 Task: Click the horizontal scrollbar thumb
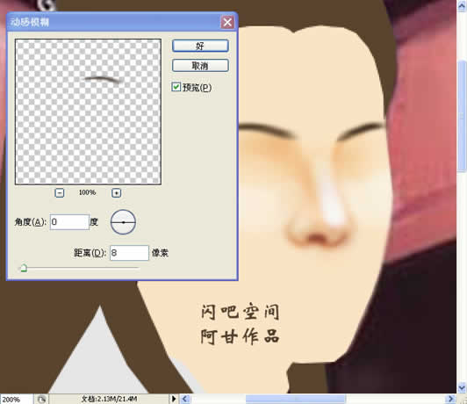[296, 399]
